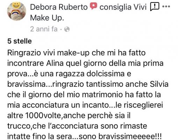Image resolution: width=178 pixels, height=140 pixels.
Task: Click the word 'consiglia' in header
Action: pos(115,7)
